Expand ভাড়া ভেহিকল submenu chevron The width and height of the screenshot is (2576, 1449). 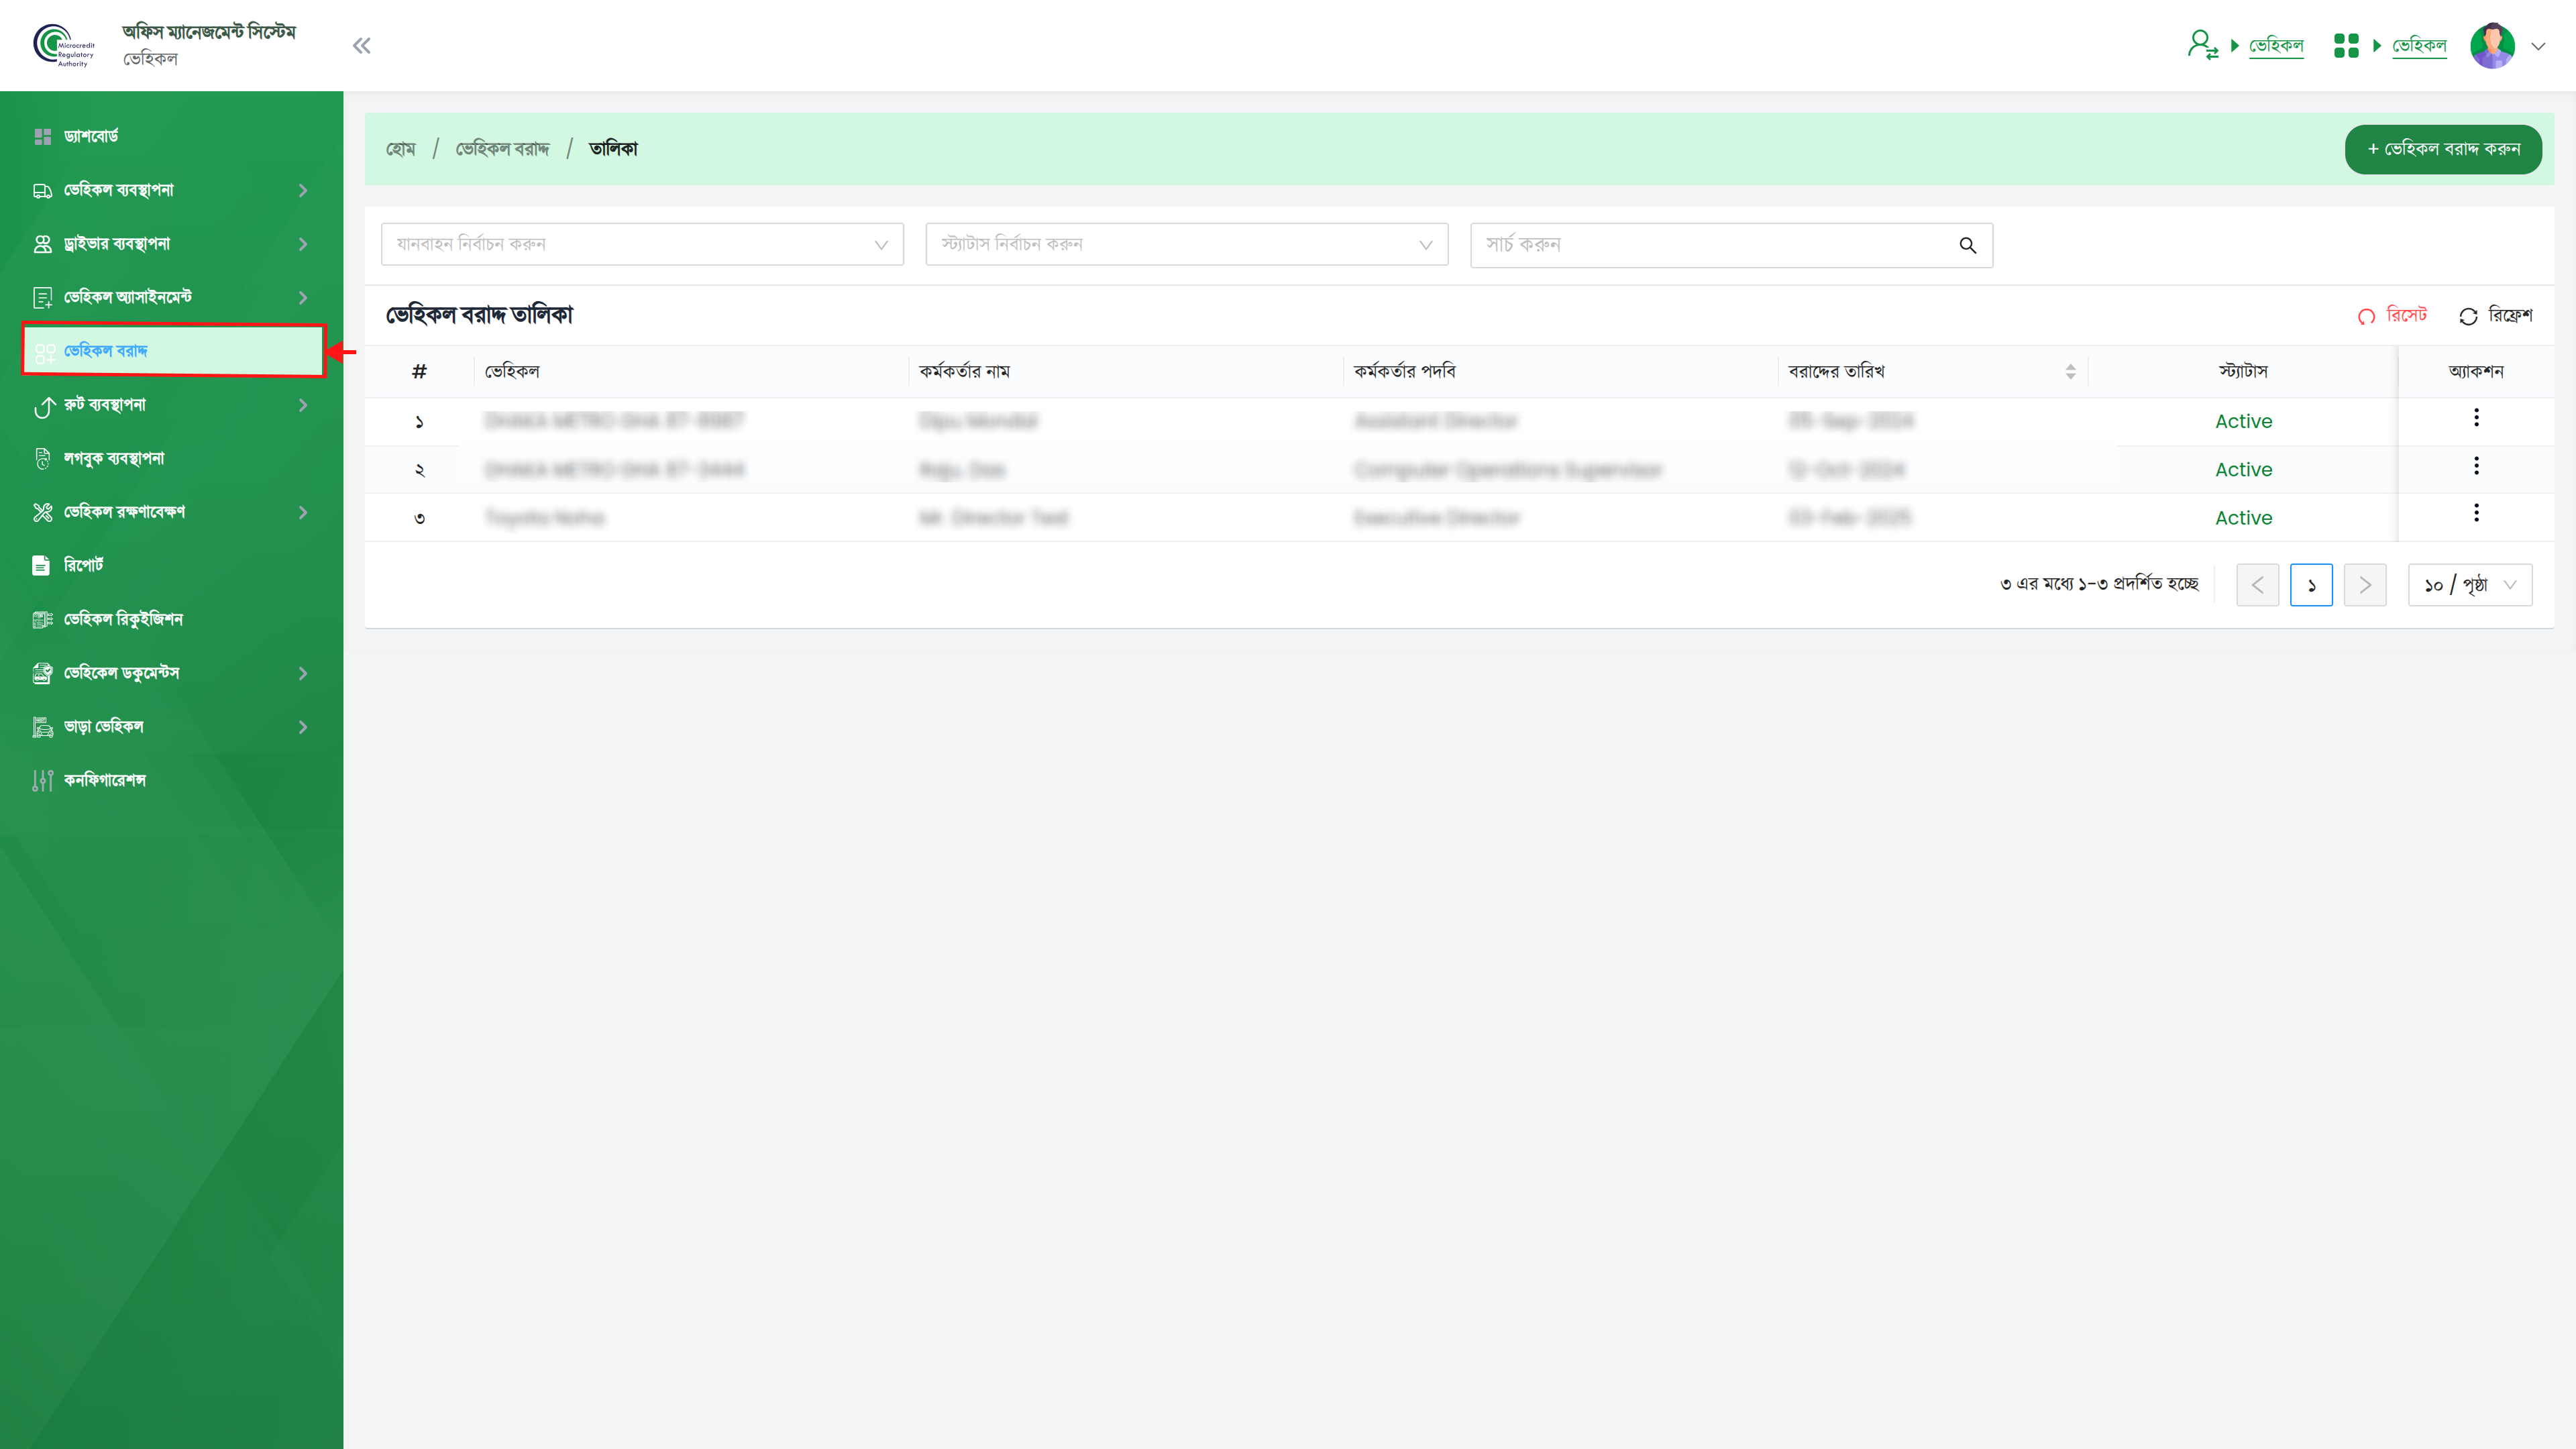coord(303,727)
